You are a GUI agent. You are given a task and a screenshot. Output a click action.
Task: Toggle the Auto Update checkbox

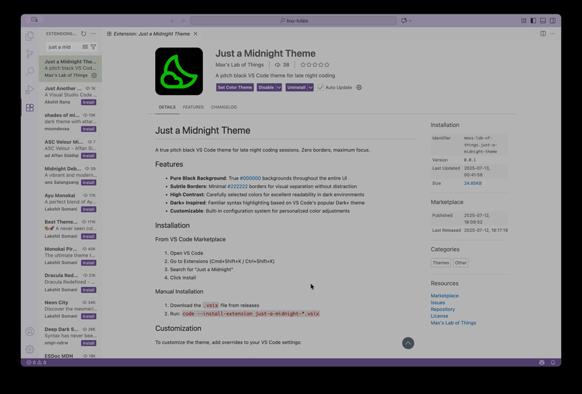coord(320,87)
